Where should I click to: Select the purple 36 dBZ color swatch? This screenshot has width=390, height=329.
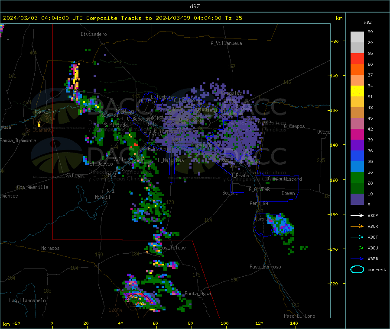click(x=357, y=145)
